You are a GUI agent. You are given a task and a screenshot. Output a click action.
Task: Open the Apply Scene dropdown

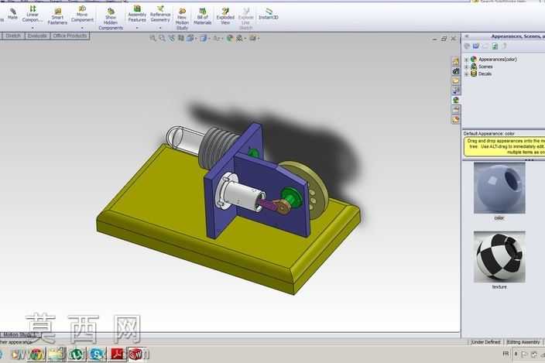241,38
